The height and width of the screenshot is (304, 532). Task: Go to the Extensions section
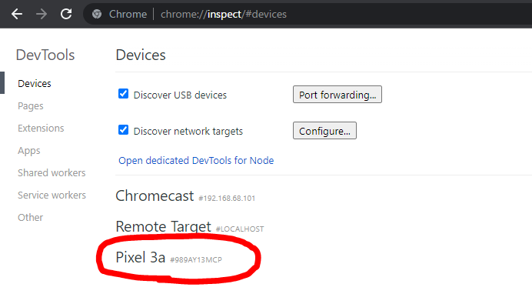click(41, 128)
